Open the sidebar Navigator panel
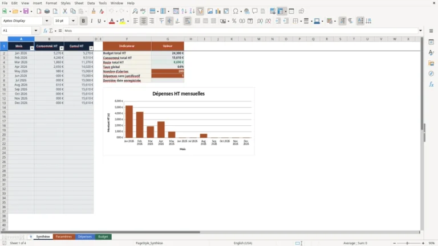This screenshot has width=438, height=246. [x=431, y=73]
